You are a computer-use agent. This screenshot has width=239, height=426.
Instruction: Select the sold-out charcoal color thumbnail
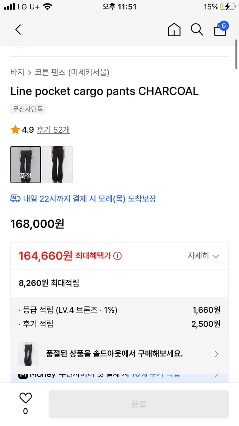[x=26, y=164]
